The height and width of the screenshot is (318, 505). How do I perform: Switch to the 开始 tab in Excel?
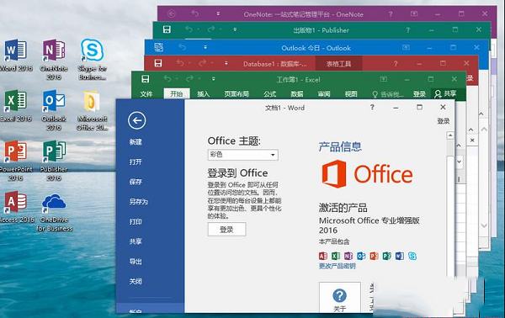(x=177, y=93)
